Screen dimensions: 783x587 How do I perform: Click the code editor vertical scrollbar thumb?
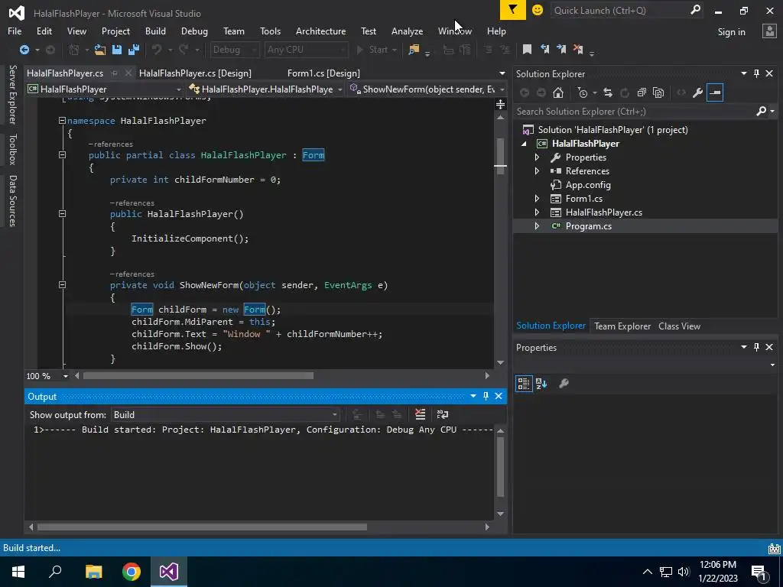click(500, 156)
